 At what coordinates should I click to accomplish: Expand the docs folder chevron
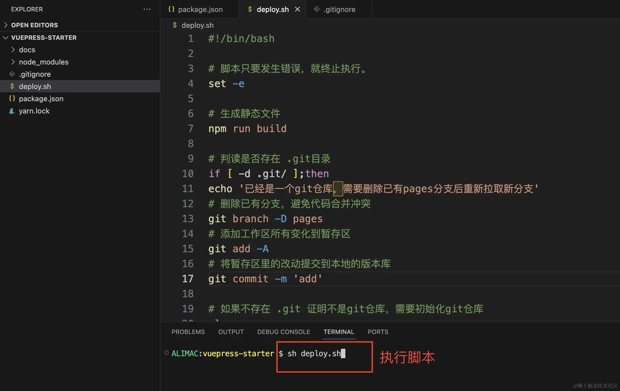tap(13, 50)
